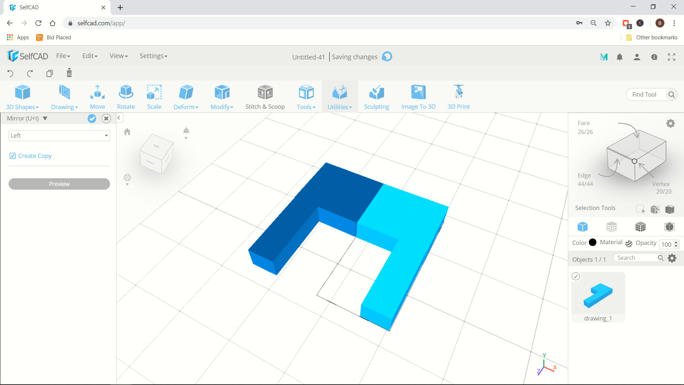Click the Find Tool search field

click(651, 94)
